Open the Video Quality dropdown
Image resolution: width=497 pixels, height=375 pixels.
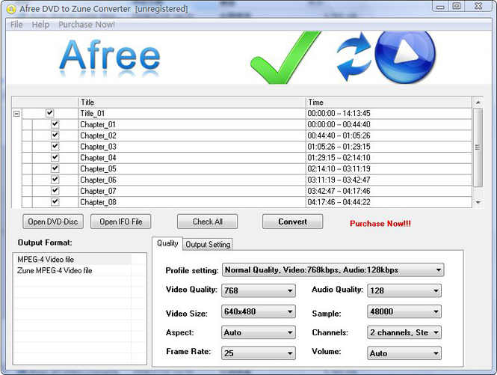coord(259,290)
